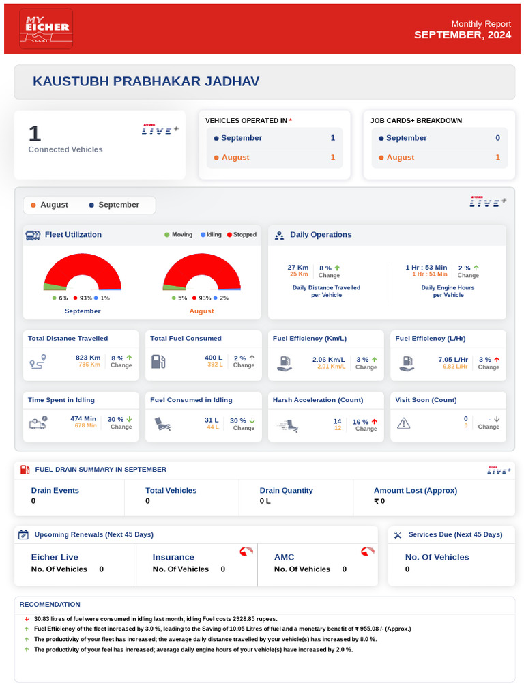Click the Upcoming Renewals calendar icon
The image size is (524, 699).
click(24, 534)
